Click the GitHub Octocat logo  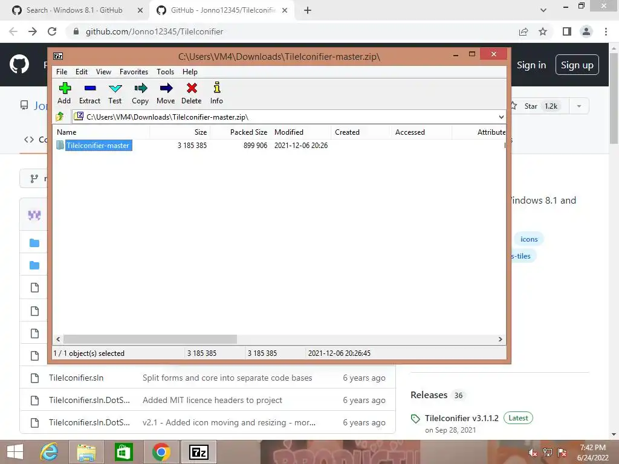19,65
